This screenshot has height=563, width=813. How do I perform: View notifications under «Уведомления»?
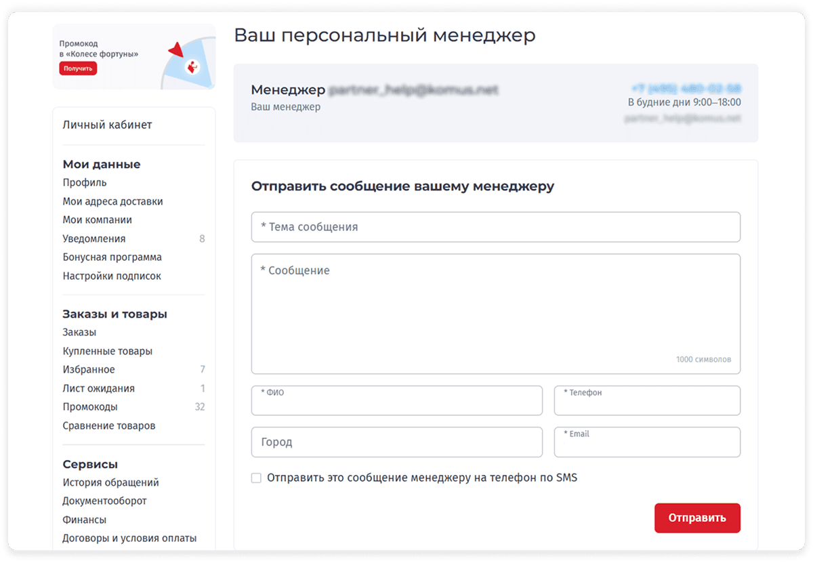[x=94, y=238]
